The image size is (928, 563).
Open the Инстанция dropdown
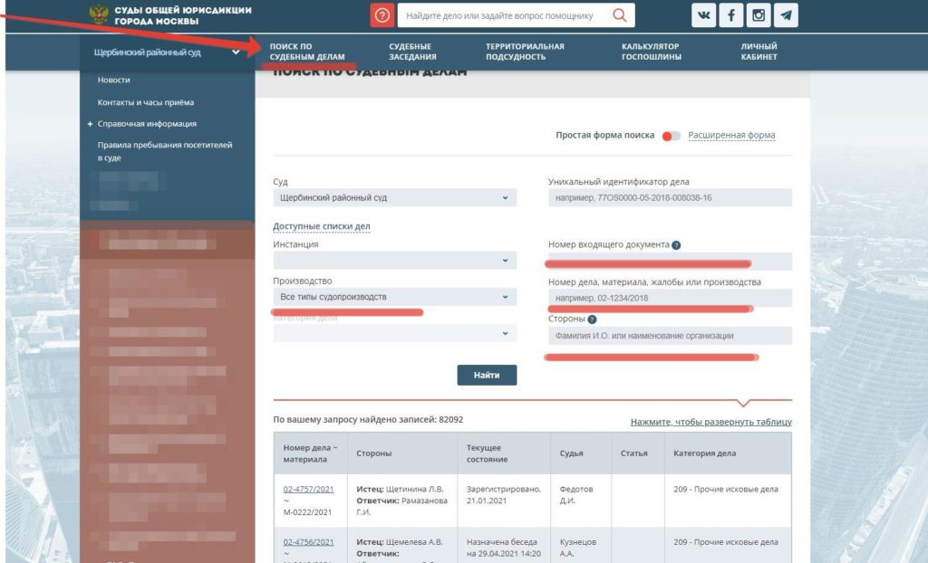395,260
